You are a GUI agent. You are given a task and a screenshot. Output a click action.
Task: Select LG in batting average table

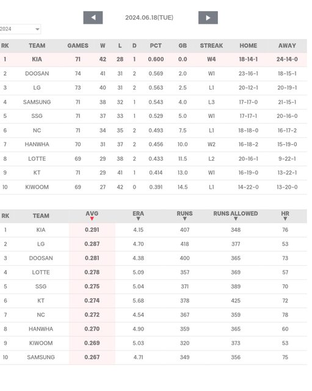[41, 244]
